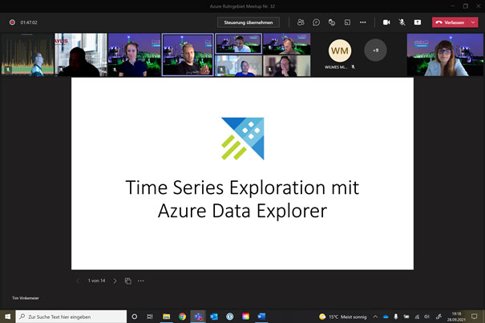Open more slide options menu

(x=141, y=281)
